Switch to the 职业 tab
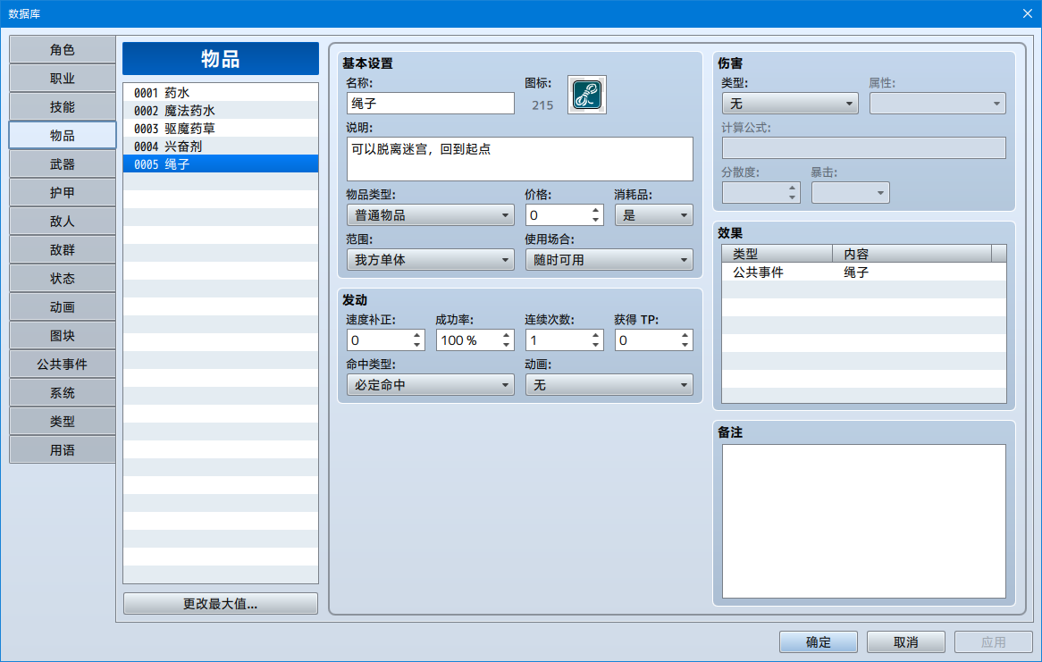1042x662 pixels. pyautogui.click(x=63, y=79)
